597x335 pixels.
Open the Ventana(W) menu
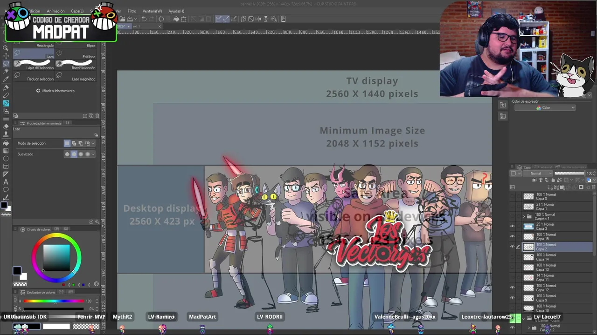pos(152,11)
